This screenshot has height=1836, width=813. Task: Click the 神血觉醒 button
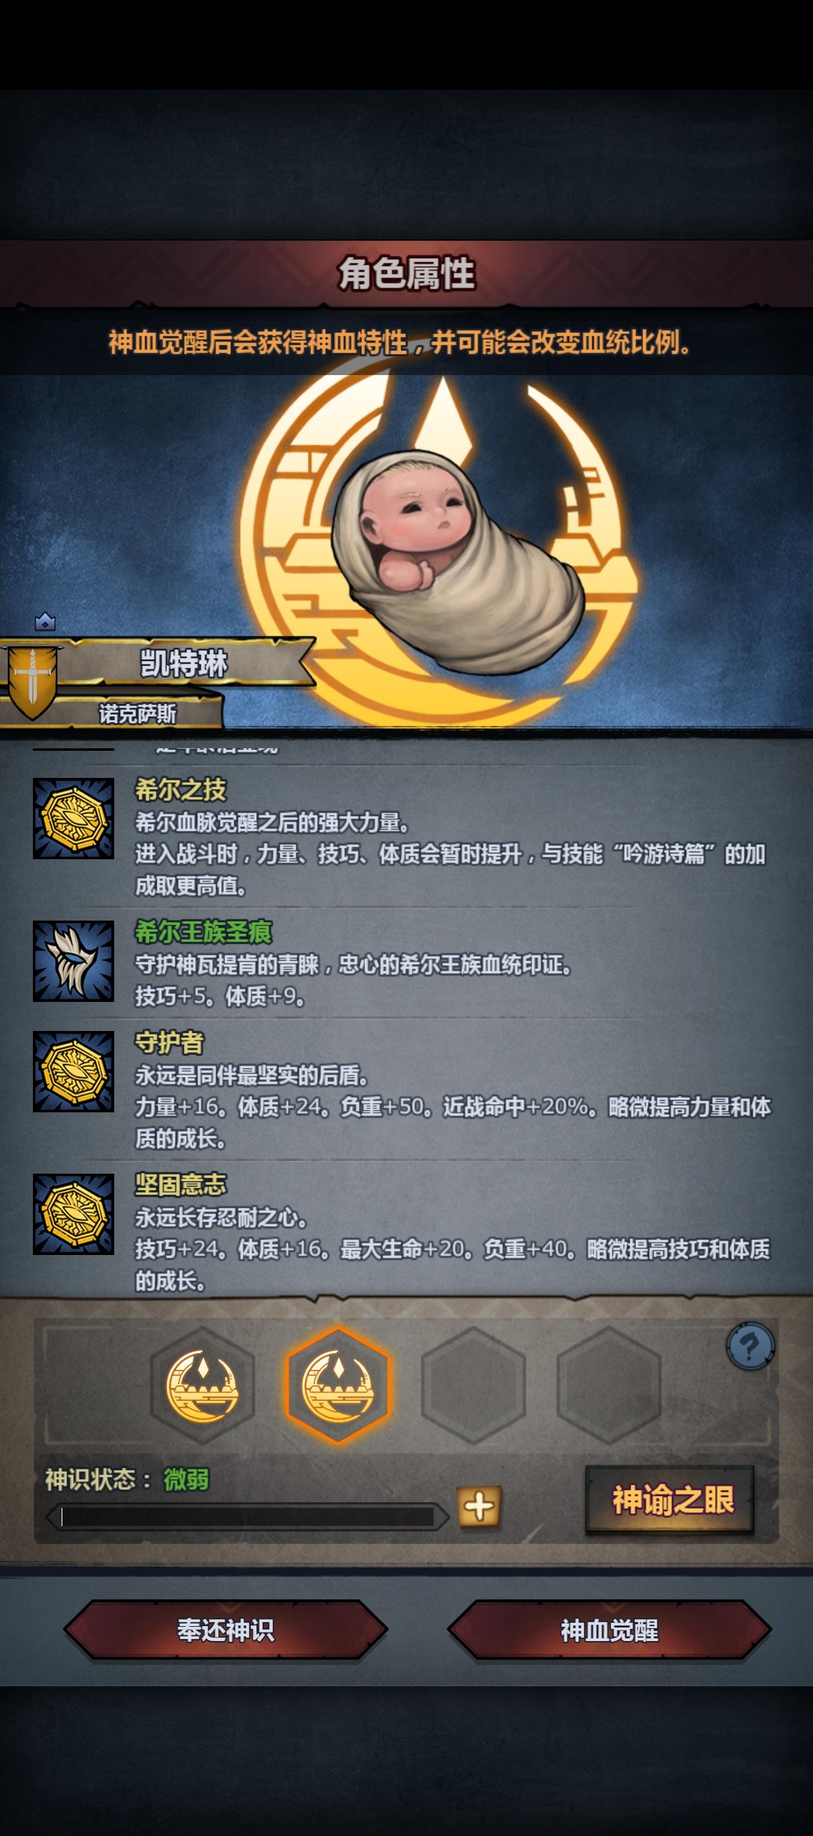609,1630
